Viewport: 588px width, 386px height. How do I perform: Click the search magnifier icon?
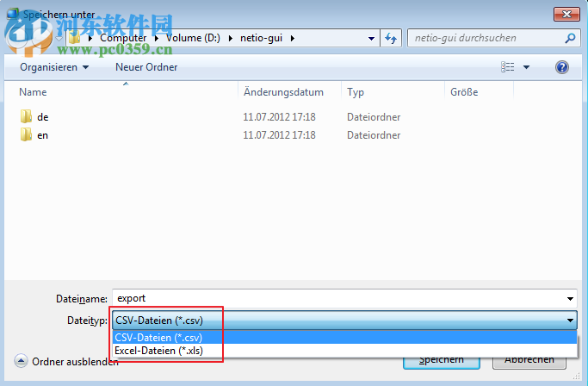click(571, 38)
